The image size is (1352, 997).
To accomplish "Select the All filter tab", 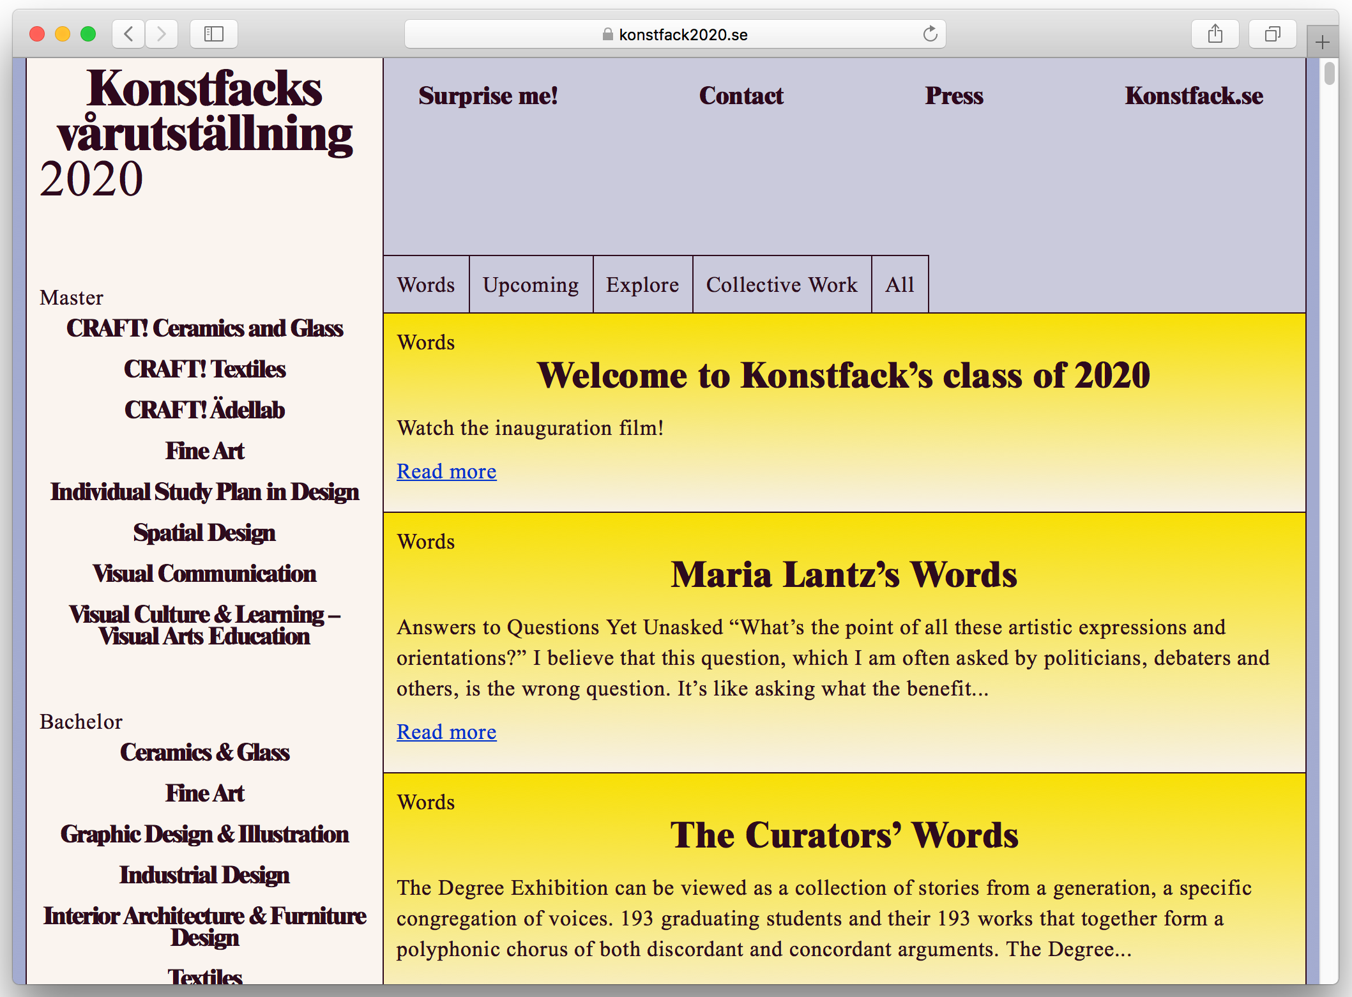I will (900, 284).
